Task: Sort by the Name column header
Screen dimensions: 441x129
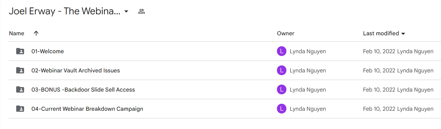Action: click(x=16, y=33)
